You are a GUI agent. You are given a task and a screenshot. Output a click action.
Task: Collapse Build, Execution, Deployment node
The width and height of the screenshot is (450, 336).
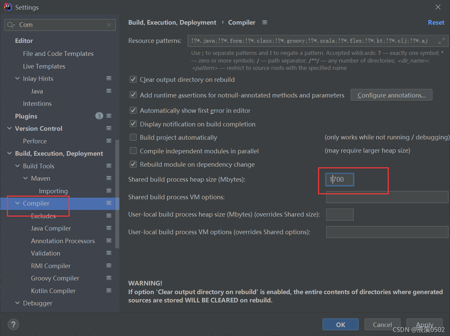point(9,153)
